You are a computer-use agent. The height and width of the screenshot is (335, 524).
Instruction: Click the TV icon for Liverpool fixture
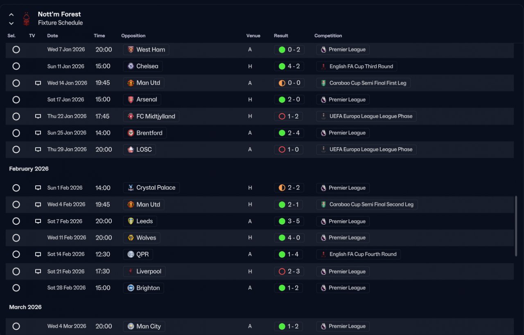pos(38,272)
